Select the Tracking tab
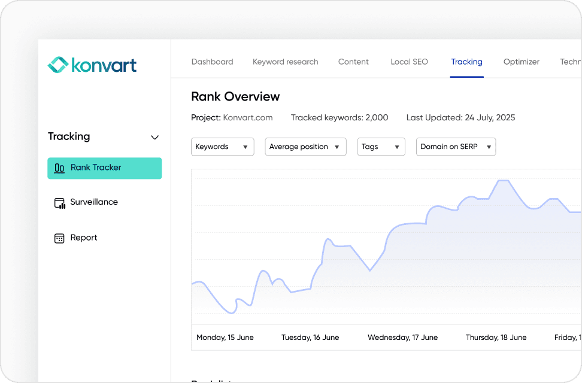The image size is (582, 383). click(x=466, y=62)
